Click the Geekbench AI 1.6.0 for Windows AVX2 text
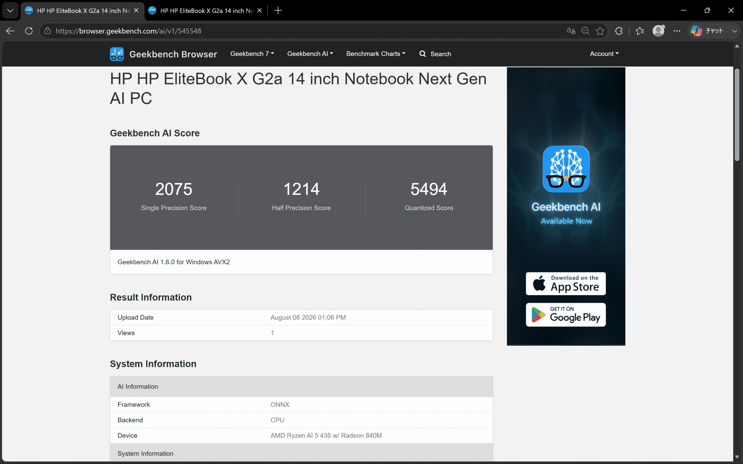Viewport: 743px width, 464px height. pyautogui.click(x=174, y=262)
